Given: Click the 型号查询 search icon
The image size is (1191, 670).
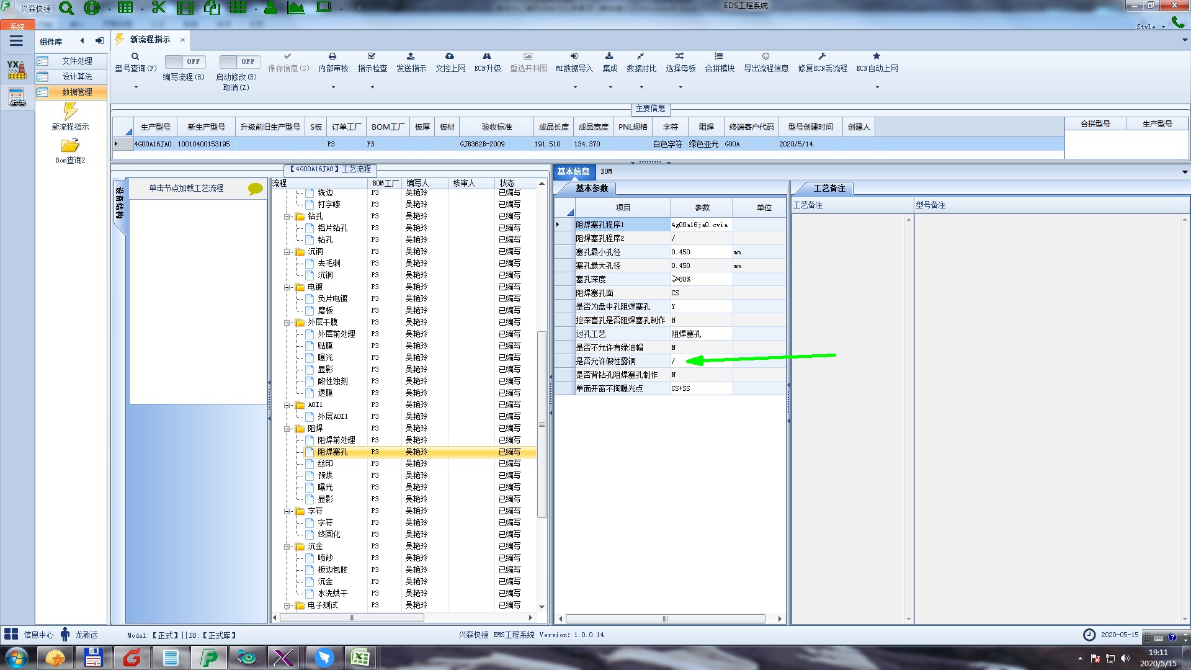Looking at the screenshot, I should click(135, 56).
